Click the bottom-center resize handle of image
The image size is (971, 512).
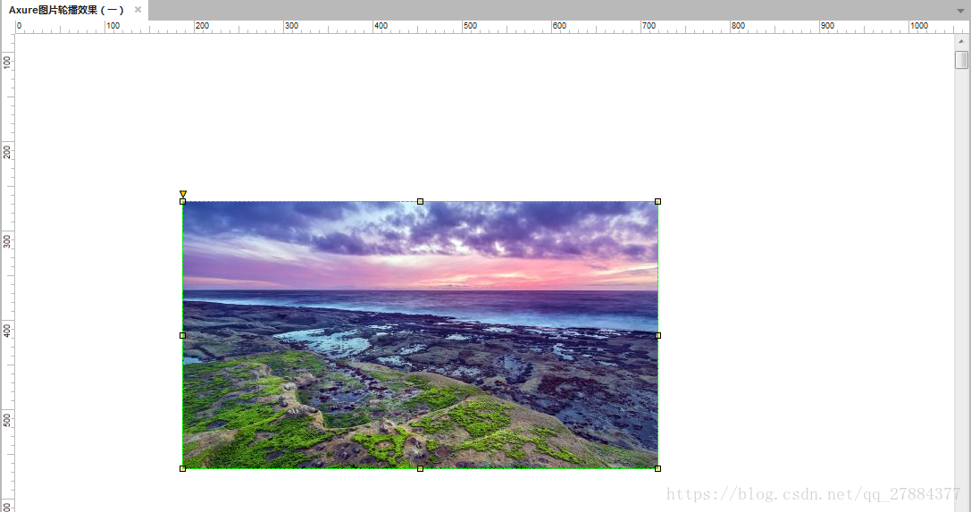(421, 468)
